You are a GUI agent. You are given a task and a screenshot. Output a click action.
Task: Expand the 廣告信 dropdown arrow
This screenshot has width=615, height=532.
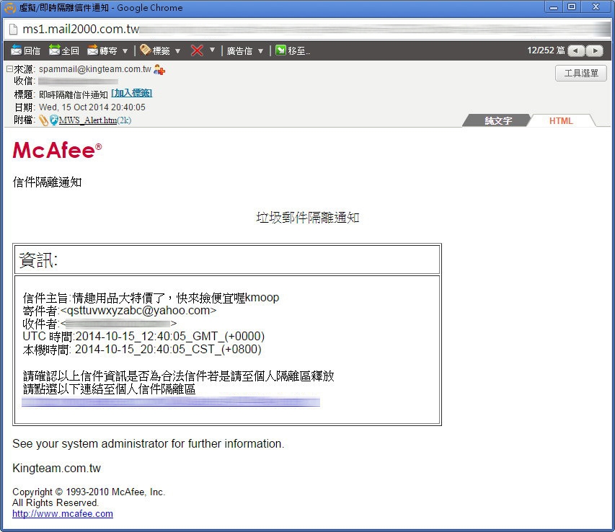[260, 51]
